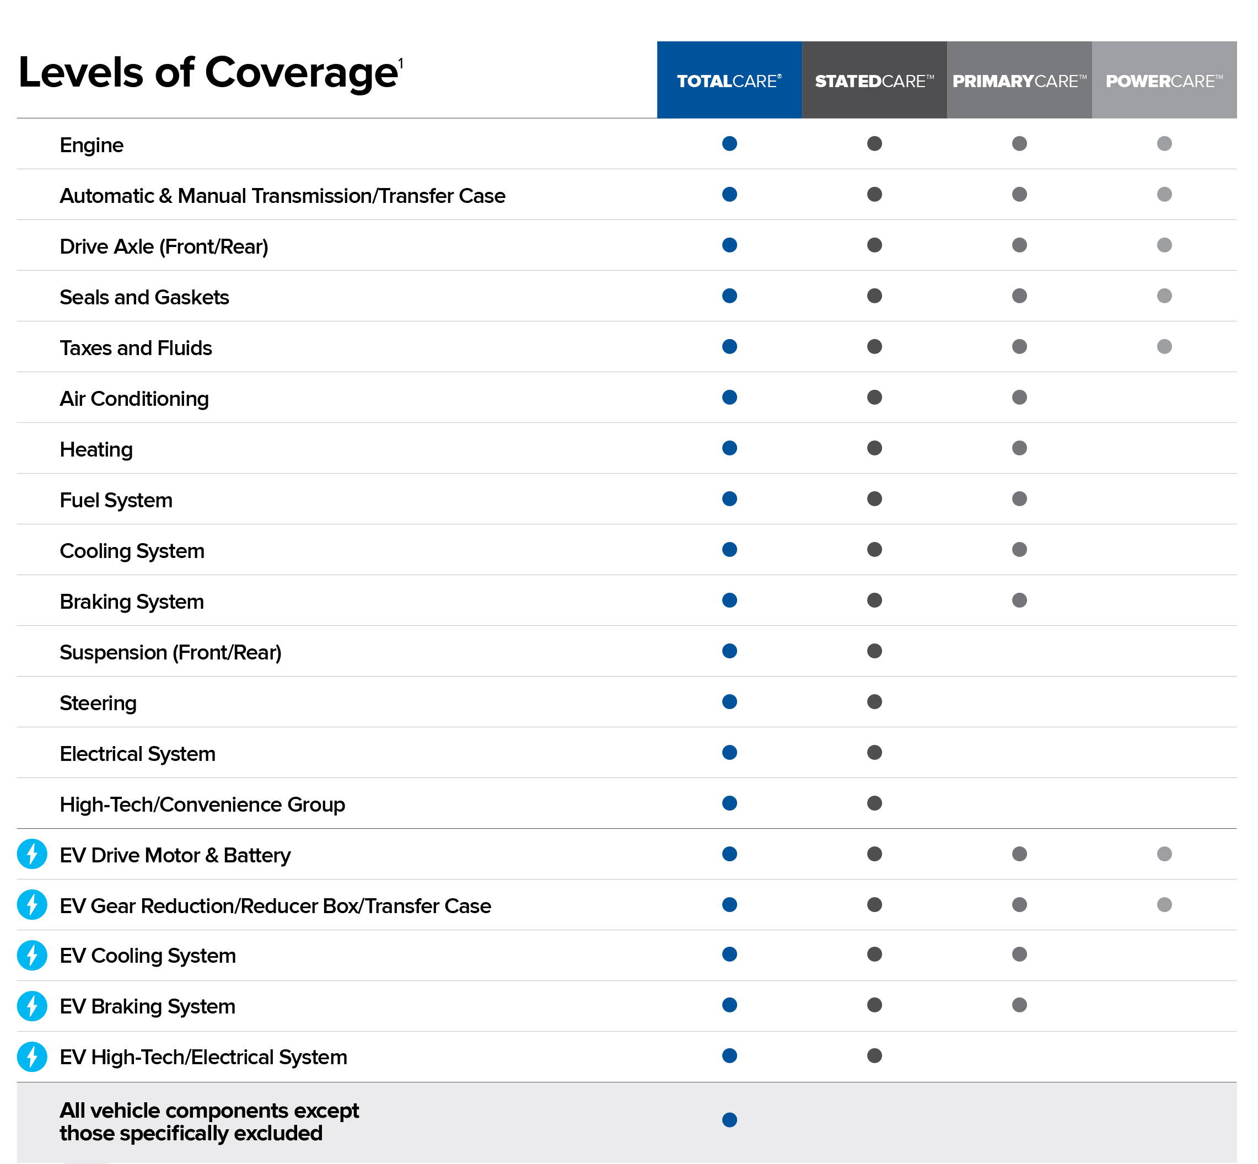
Task: Click the PowerCare dot for Seals and Gaskets
Action: coord(1164,296)
